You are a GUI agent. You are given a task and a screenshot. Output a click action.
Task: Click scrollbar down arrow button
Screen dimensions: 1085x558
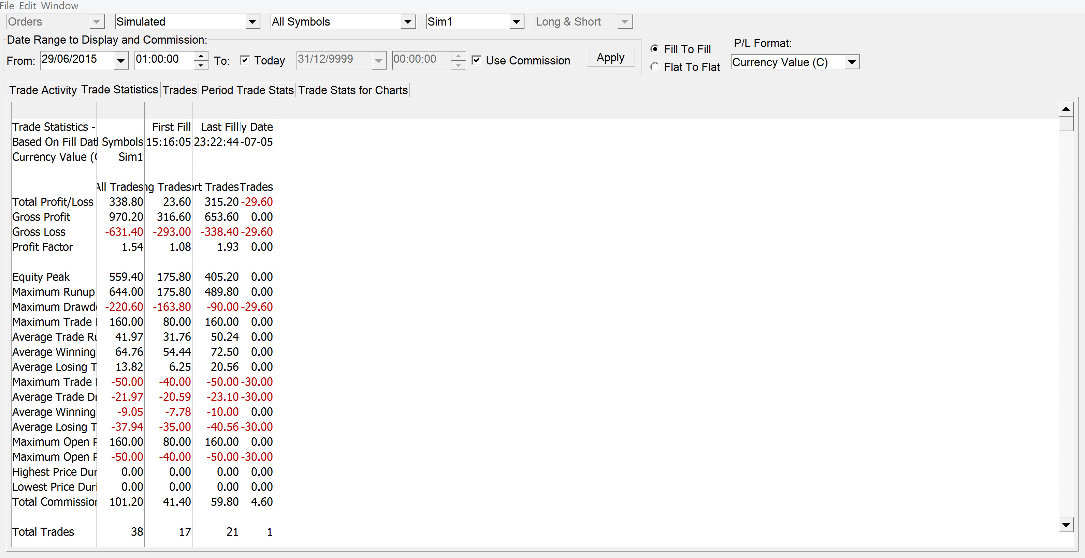[1066, 525]
